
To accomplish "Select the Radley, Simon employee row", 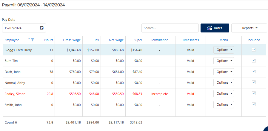I will tap(15, 94).
